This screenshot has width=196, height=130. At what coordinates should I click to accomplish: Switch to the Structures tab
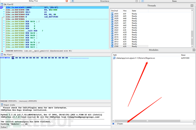[105, 1]
